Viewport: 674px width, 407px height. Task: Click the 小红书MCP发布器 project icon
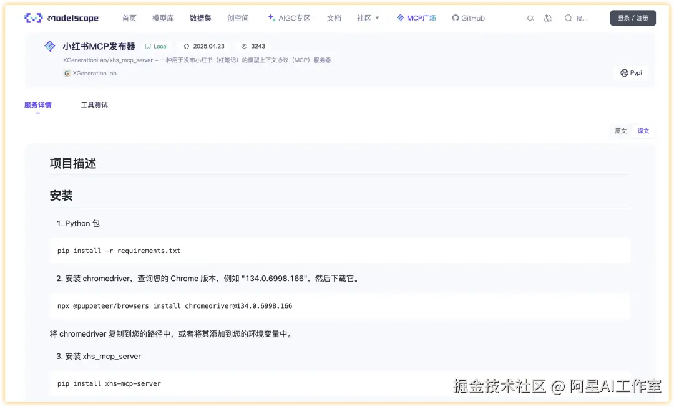click(49, 45)
